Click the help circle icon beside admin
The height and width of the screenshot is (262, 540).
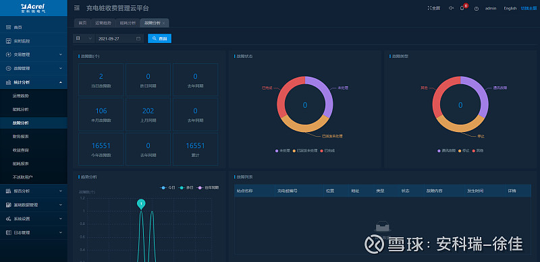coord(477,9)
